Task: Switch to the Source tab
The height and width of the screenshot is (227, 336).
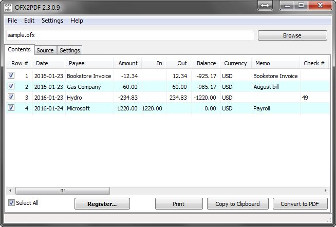Action: (45, 50)
